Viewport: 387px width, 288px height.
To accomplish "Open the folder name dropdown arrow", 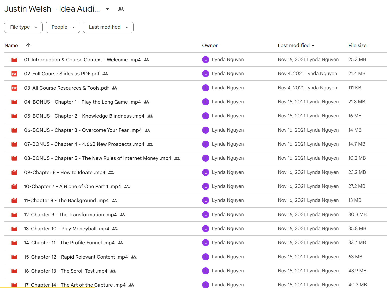I will pyautogui.click(x=108, y=9).
